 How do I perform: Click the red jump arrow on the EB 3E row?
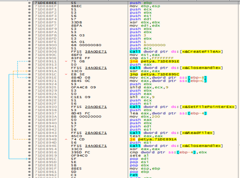(66, 74)
